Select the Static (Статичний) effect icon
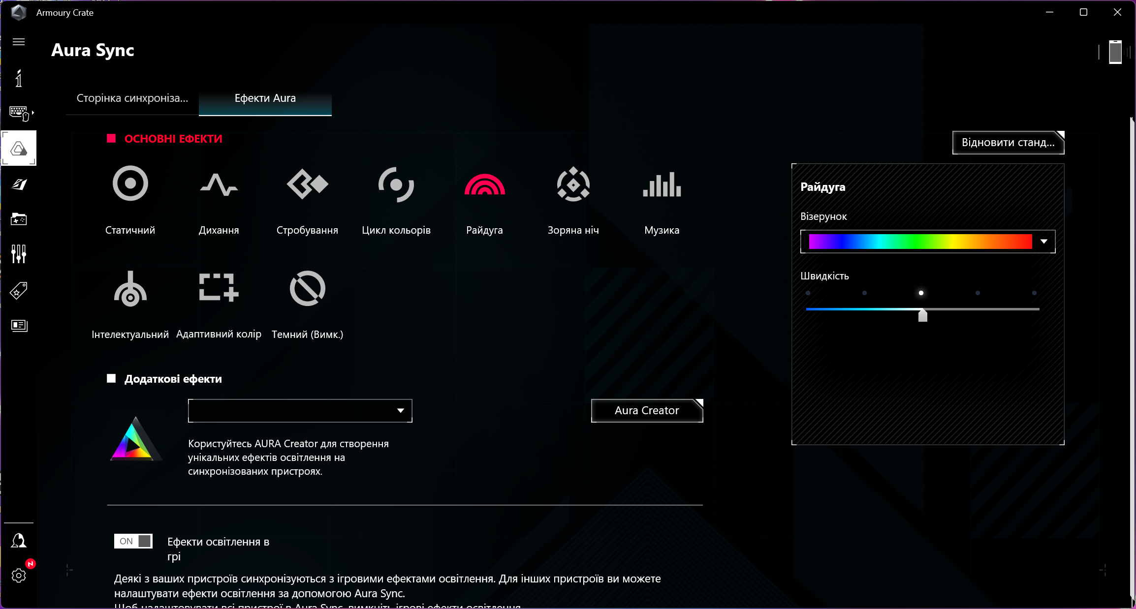 pyautogui.click(x=130, y=183)
